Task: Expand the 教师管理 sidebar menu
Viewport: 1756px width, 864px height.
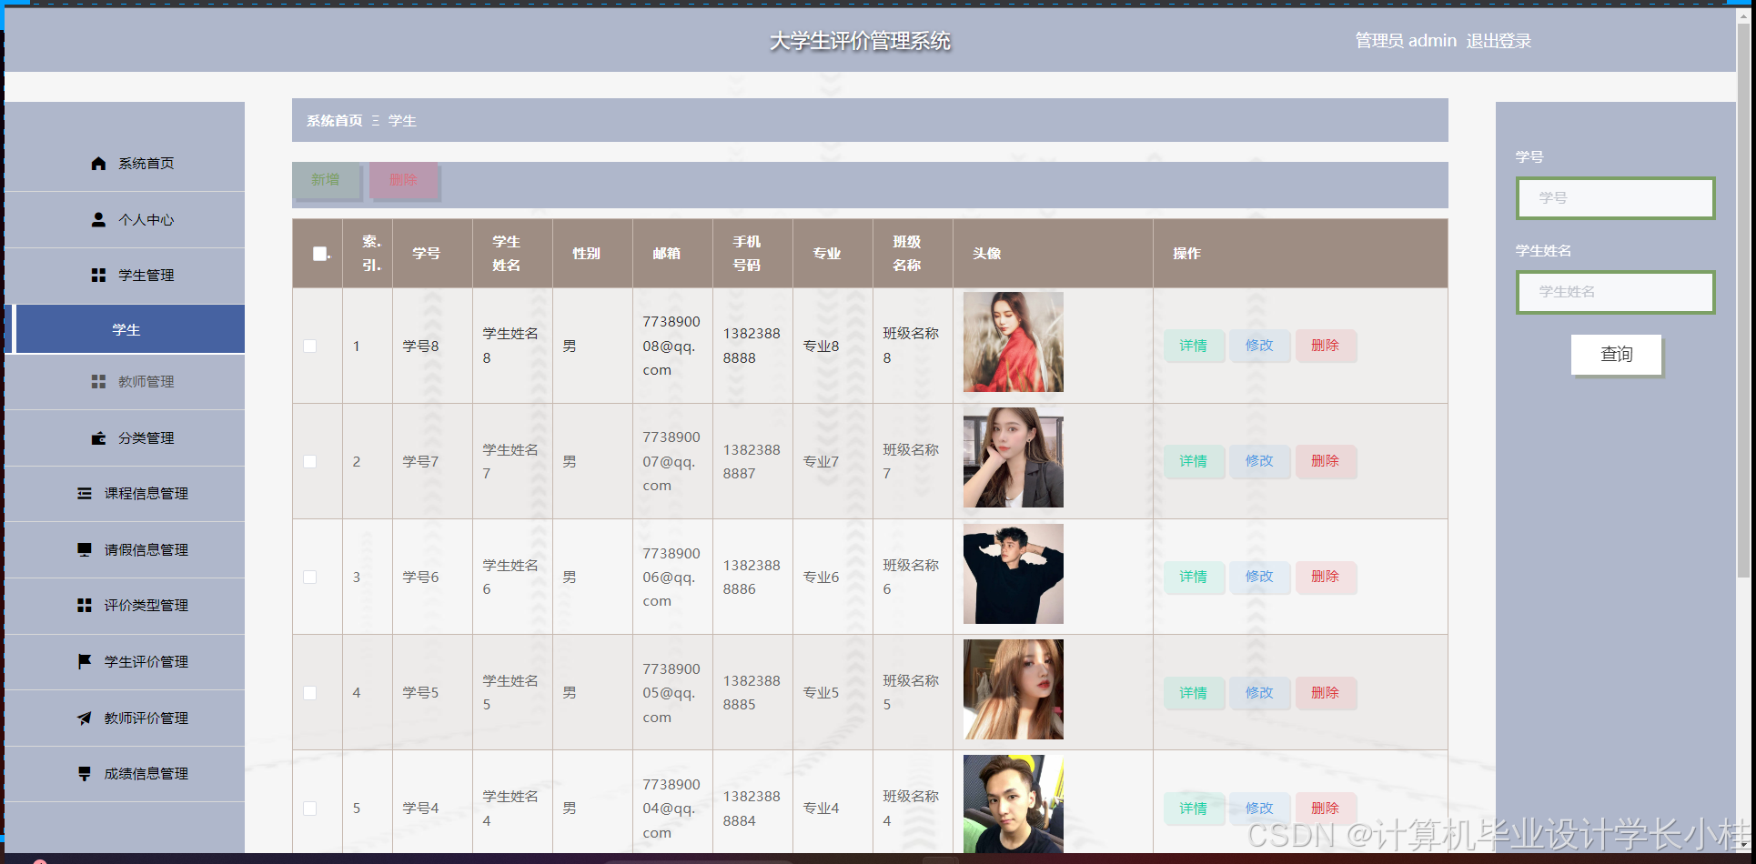Action: [125, 382]
